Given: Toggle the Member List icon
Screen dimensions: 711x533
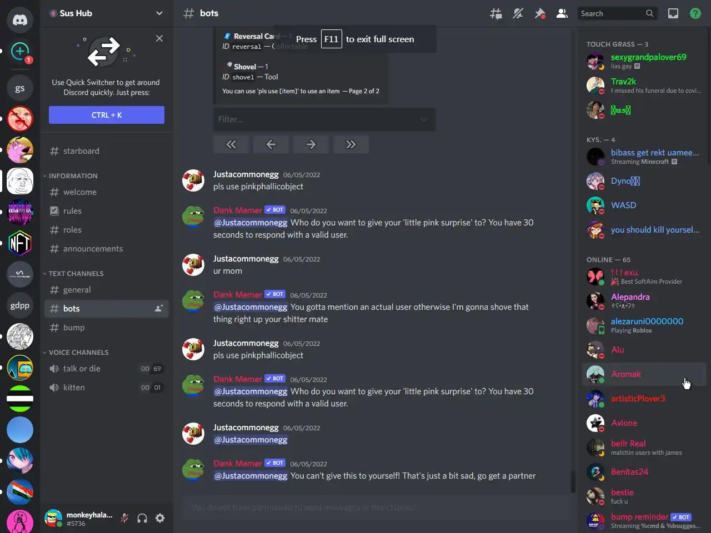Looking at the screenshot, I should [x=562, y=13].
